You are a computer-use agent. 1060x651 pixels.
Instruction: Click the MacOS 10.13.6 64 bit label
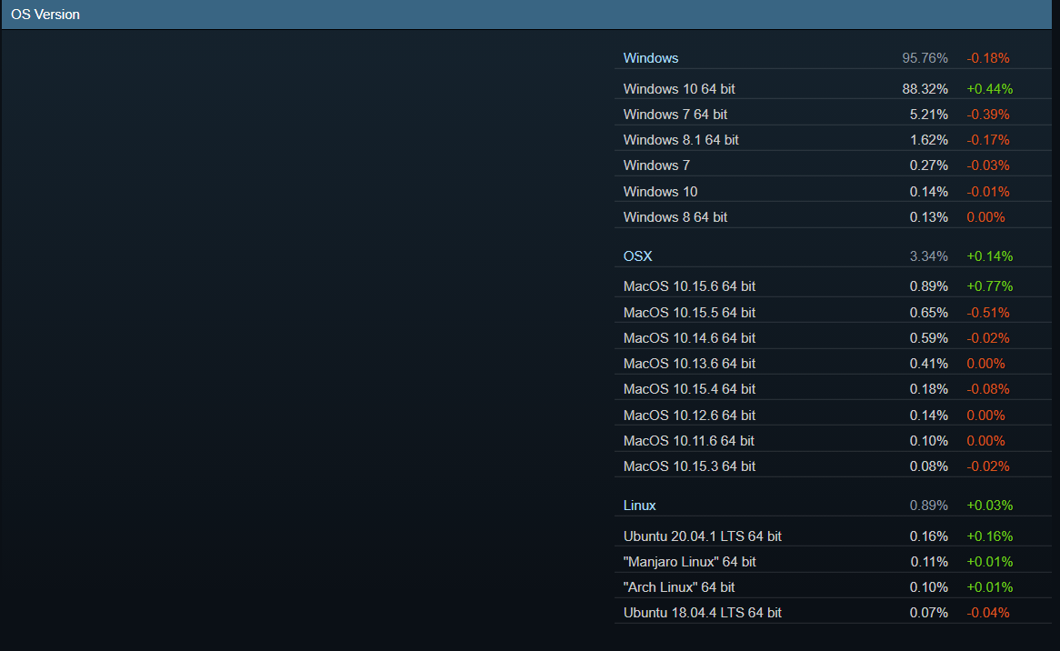pos(689,364)
